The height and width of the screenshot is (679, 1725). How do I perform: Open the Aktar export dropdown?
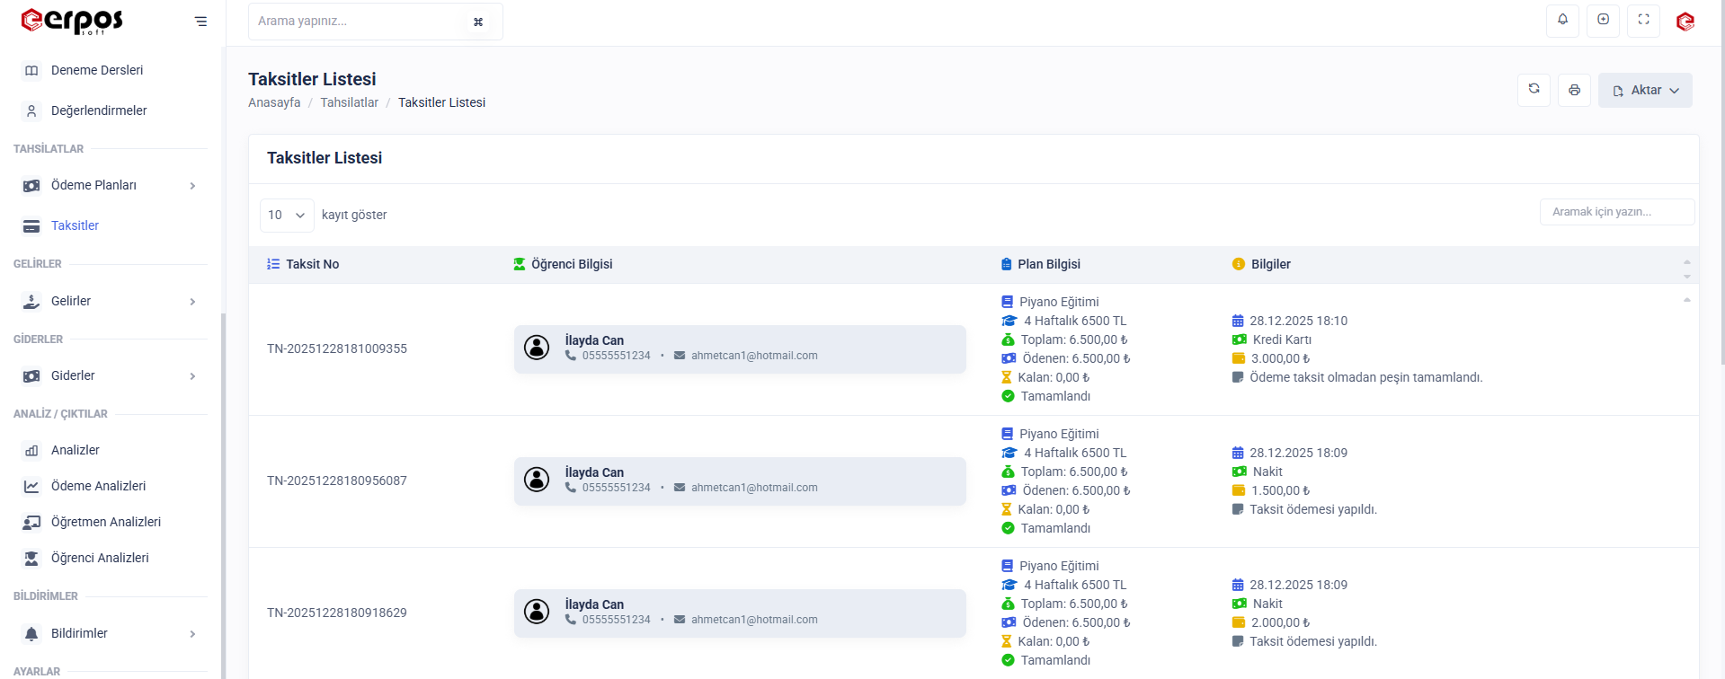point(1645,90)
